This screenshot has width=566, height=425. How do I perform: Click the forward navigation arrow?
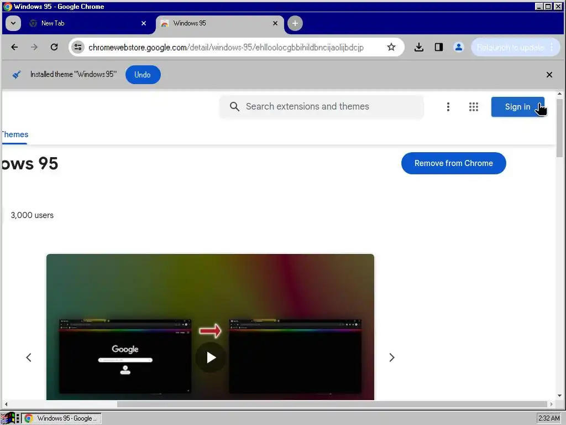click(34, 47)
